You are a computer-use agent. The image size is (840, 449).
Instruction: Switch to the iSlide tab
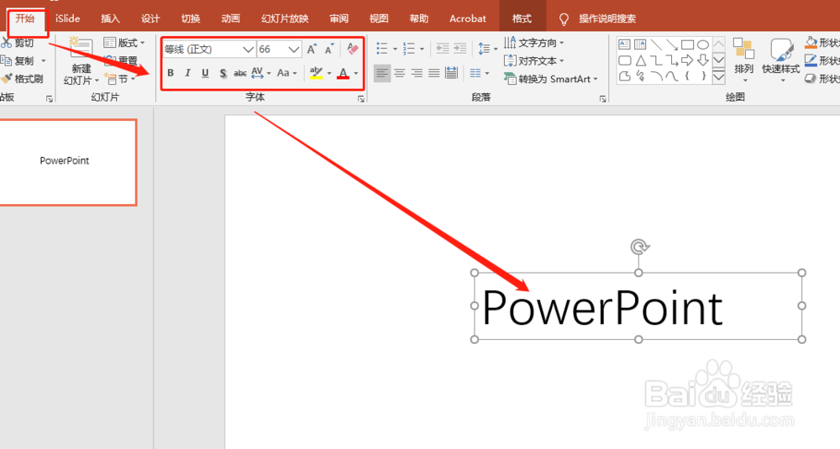click(x=67, y=18)
